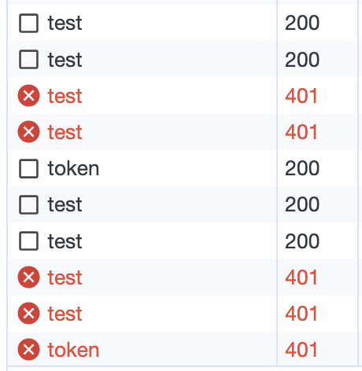
Task: Open the topmost test request entry
Action: (142, 23)
